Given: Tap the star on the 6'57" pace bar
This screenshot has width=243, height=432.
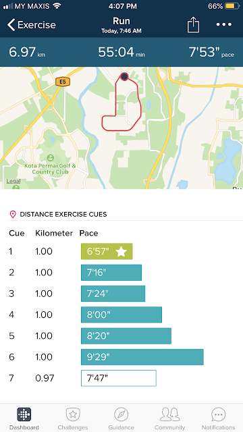Looking at the screenshot, I should [x=121, y=251].
